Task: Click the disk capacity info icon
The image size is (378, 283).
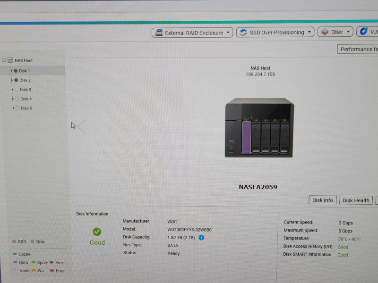Action: tap(201, 238)
